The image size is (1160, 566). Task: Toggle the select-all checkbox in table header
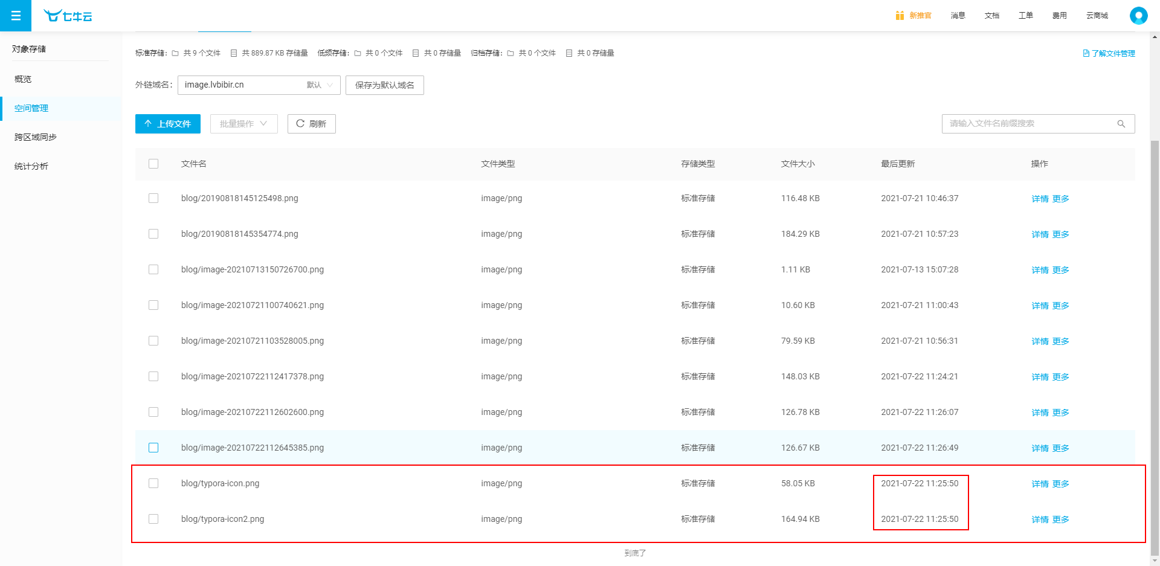(x=153, y=164)
